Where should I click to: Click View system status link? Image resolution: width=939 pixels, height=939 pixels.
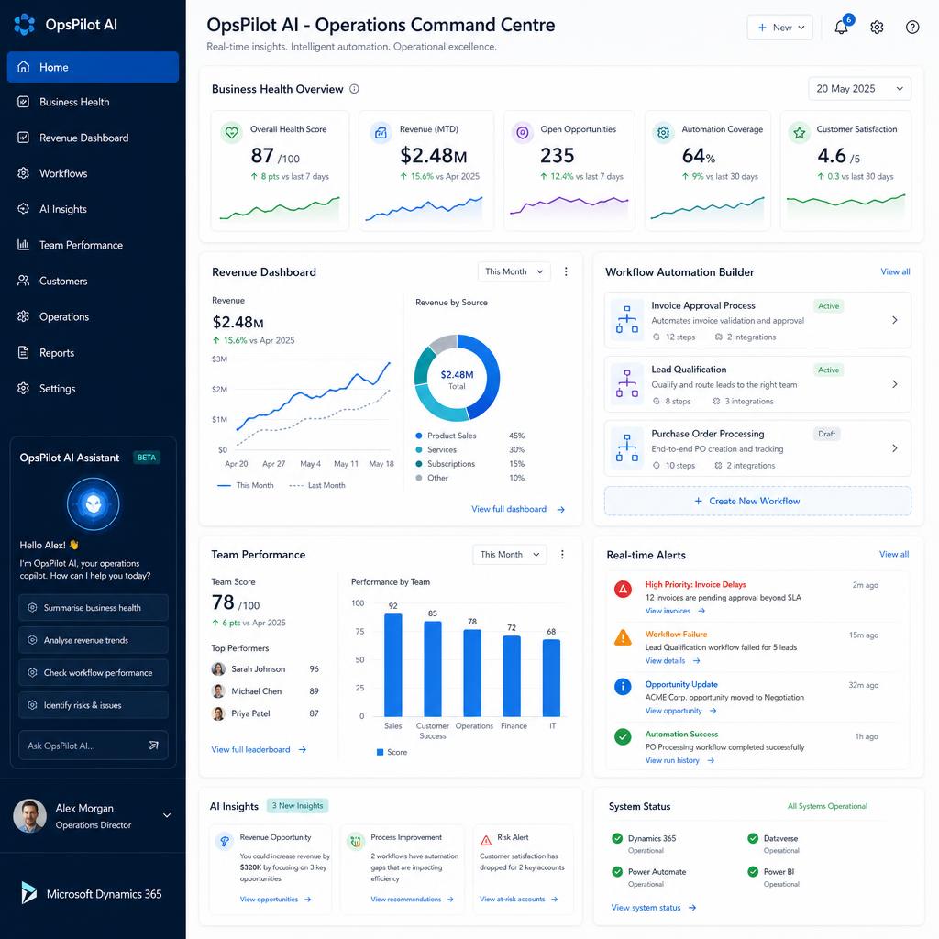coord(653,908)
